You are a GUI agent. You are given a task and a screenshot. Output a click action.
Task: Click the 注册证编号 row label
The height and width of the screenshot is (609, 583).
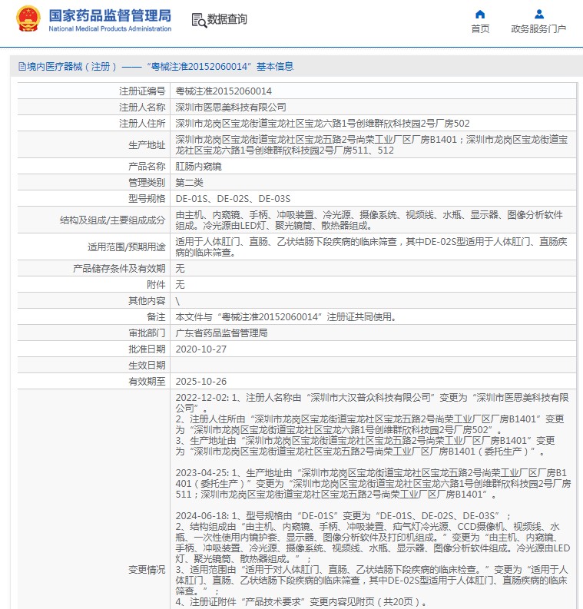(142, 91)
